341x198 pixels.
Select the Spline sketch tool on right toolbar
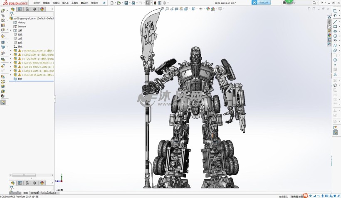335,46
